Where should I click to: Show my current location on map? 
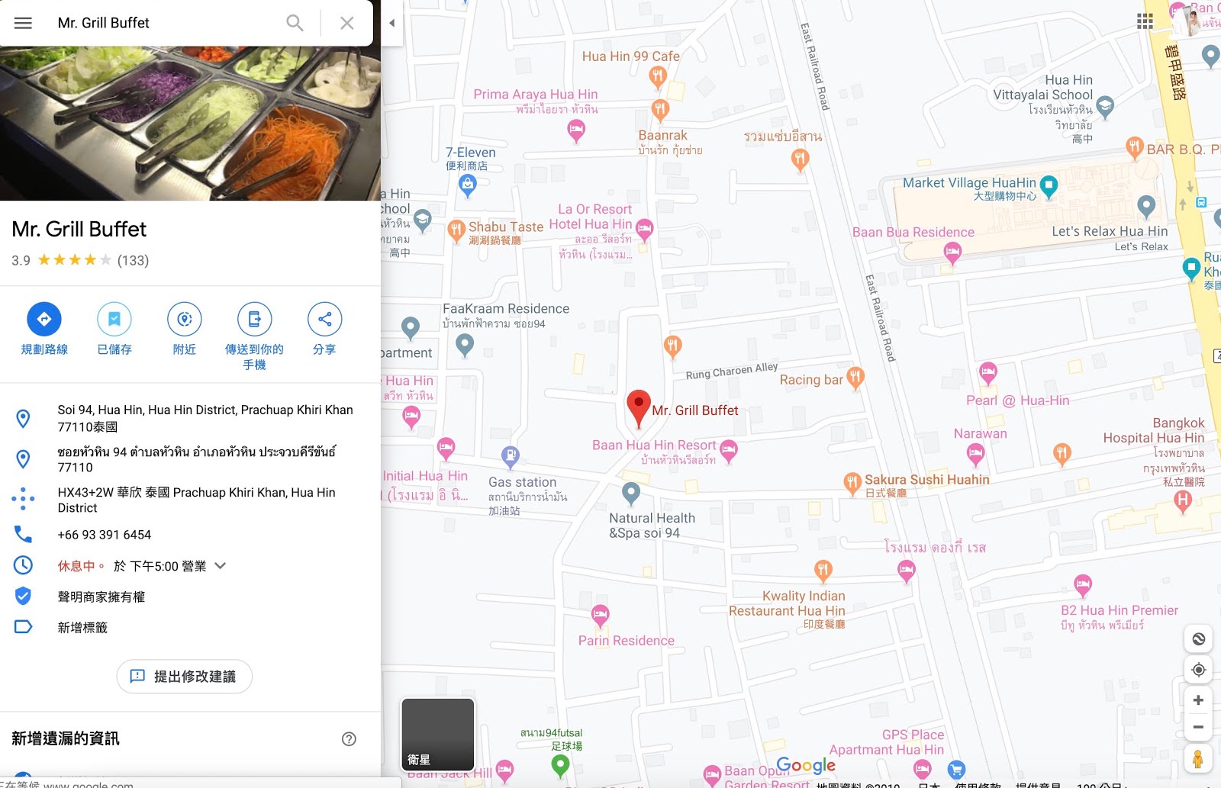[1198, 670]
